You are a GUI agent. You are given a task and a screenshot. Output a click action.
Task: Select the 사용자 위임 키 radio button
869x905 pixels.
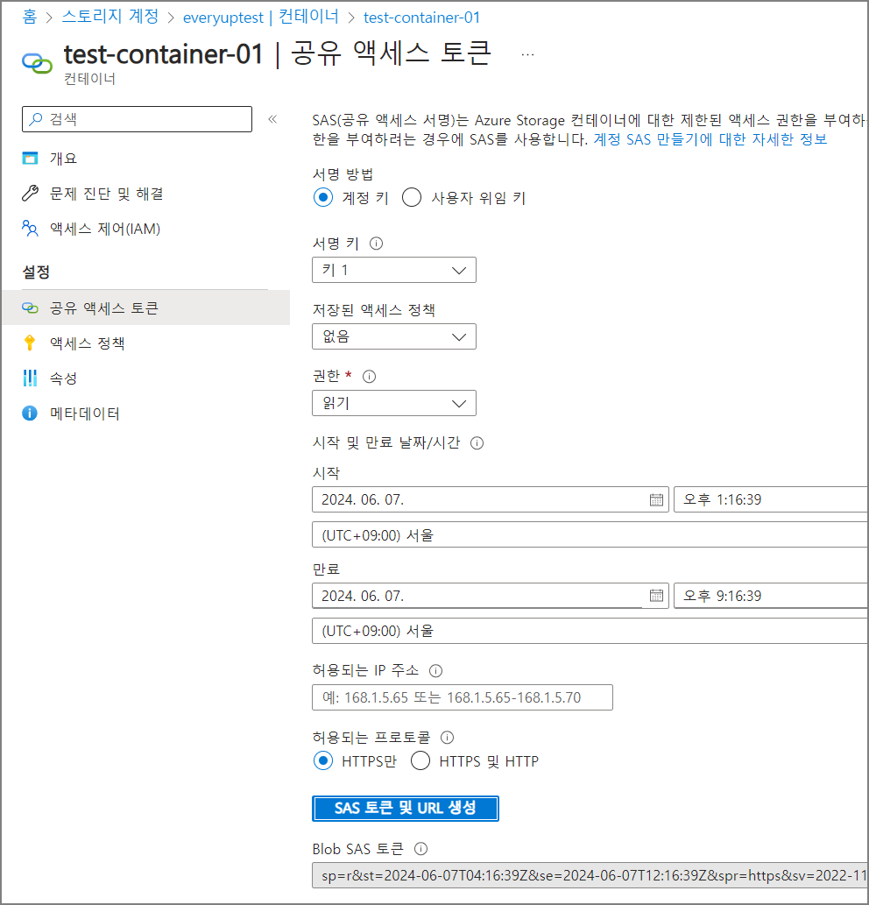click(x=412, y=197)
